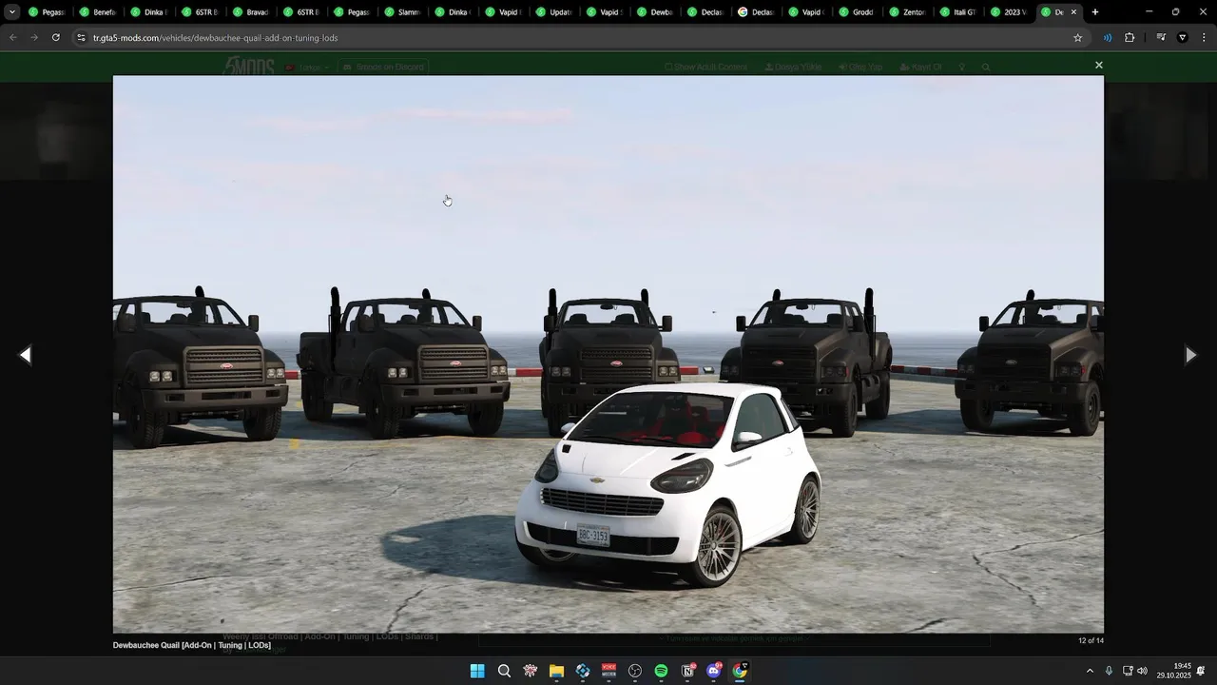
Task: Open the media control icon in toolbar
Action: 1161,38
